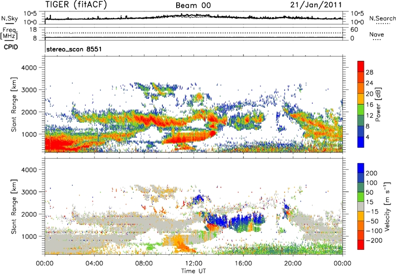
Task: Click the "60" Nave tick label
Action: coord(354,30)
